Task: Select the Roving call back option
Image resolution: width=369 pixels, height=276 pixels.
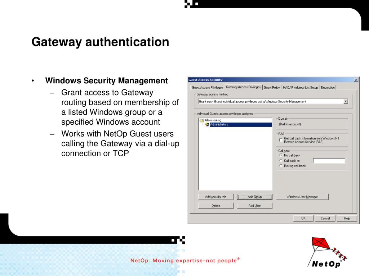Action: [281, 166]
